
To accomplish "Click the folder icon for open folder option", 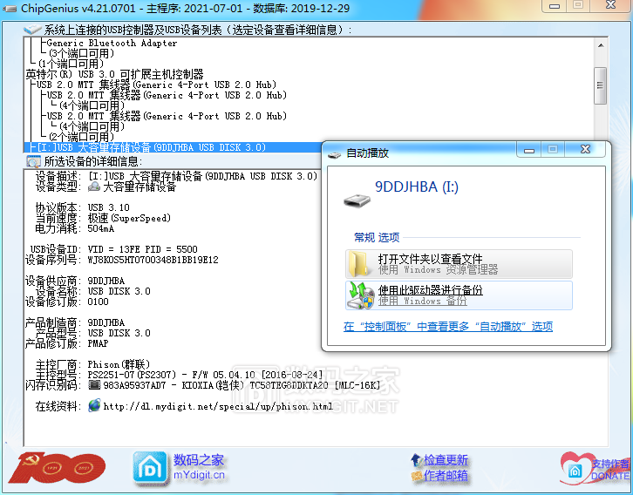I will pos(358,264).
